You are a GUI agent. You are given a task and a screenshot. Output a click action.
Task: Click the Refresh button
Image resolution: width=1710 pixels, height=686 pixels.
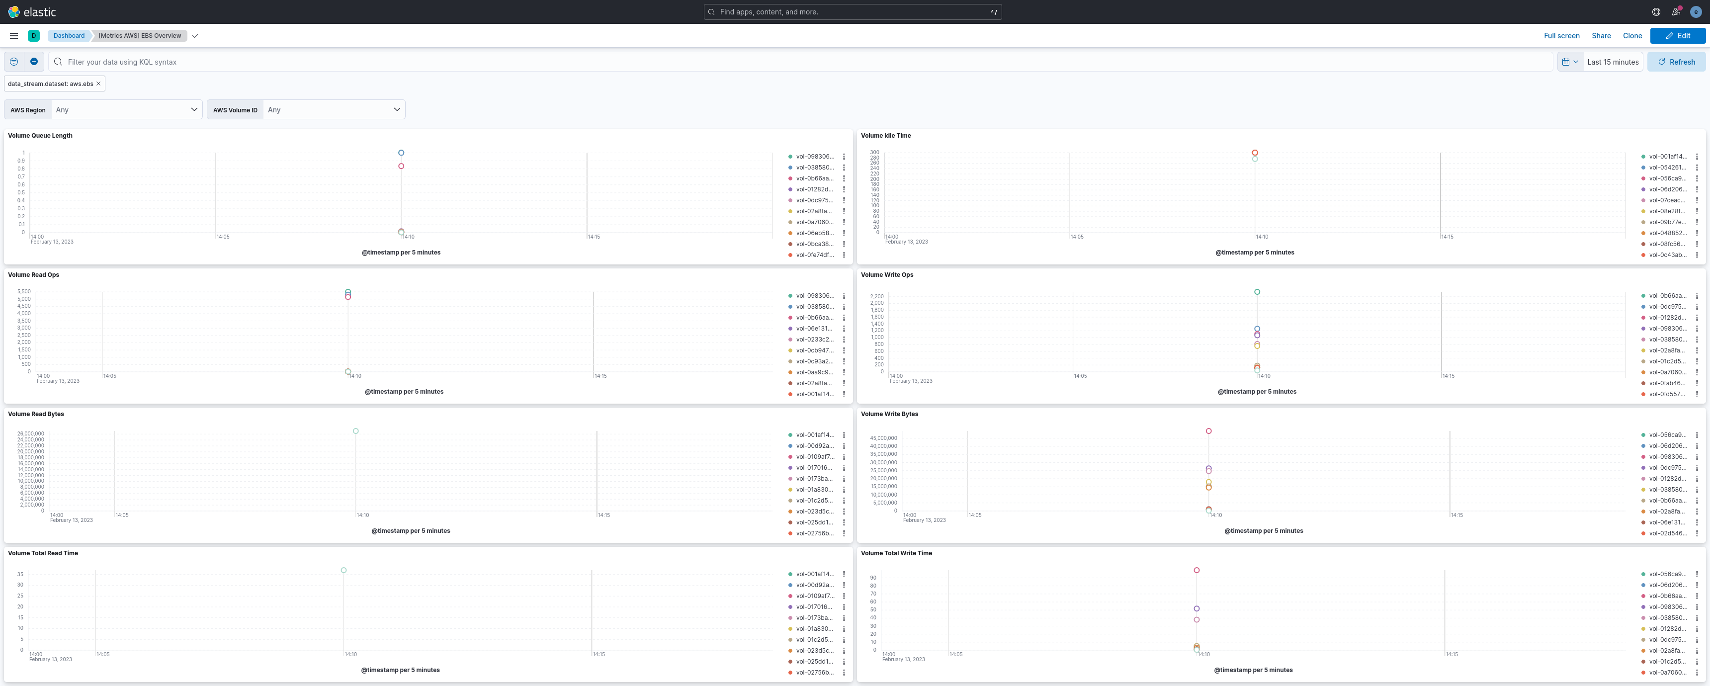coord(1676,62)
